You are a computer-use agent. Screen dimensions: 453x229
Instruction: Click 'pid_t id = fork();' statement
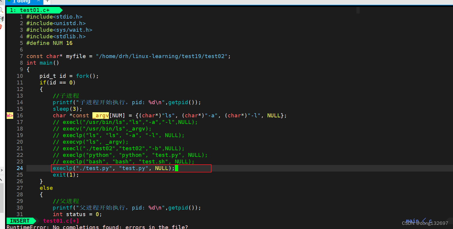[x=69, y=76]
